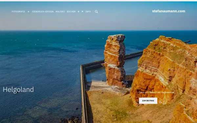Click the small icon after Bücher
The height and width of the screenshot is (123, 197).
tap(78, 11)
